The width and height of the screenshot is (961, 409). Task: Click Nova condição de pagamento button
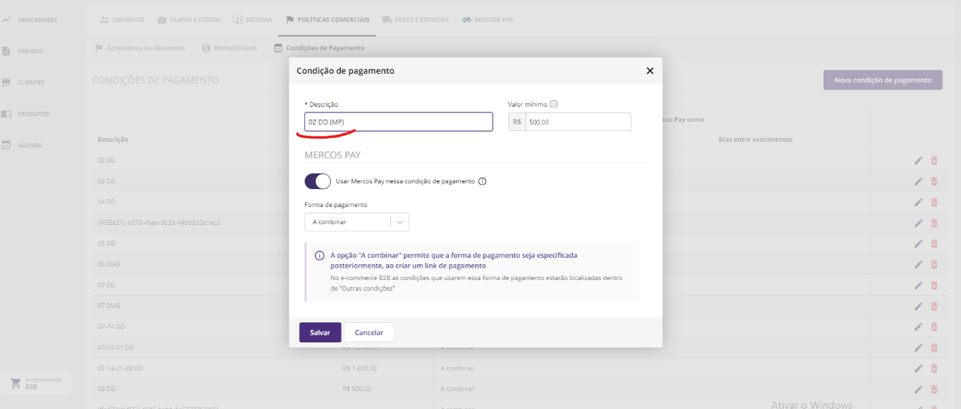point(883,80)
